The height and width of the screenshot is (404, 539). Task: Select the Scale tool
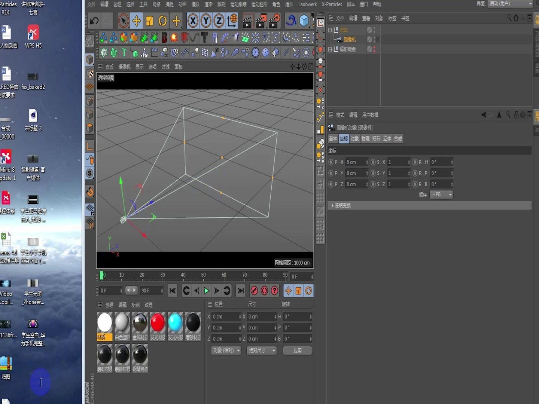pyautogui.click(x=149, y=21)
